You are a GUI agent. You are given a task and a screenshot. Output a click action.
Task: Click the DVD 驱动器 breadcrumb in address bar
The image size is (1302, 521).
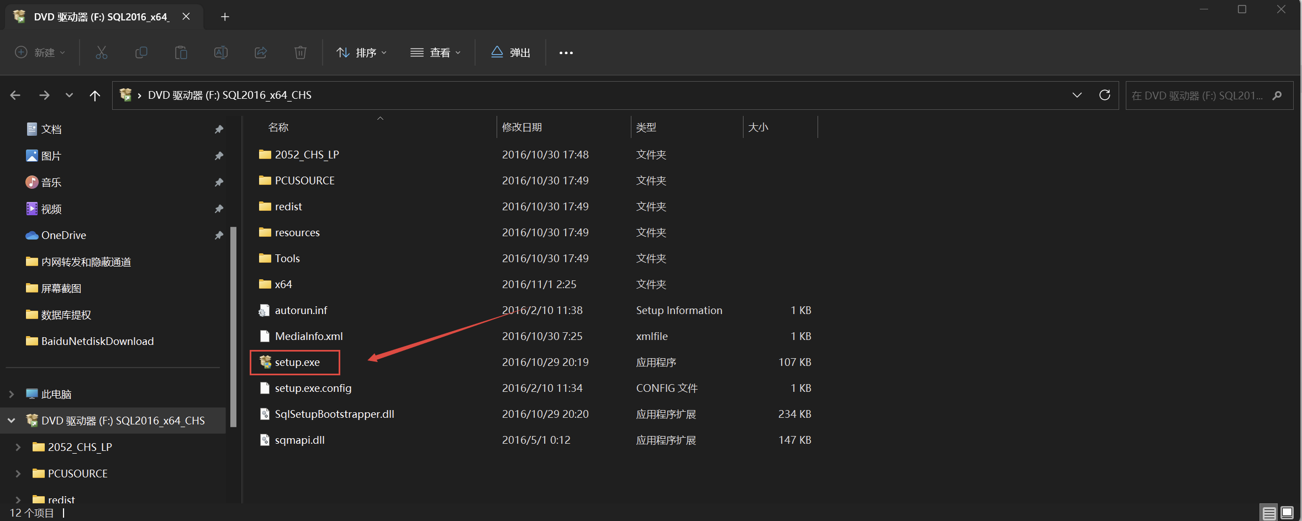230,95
